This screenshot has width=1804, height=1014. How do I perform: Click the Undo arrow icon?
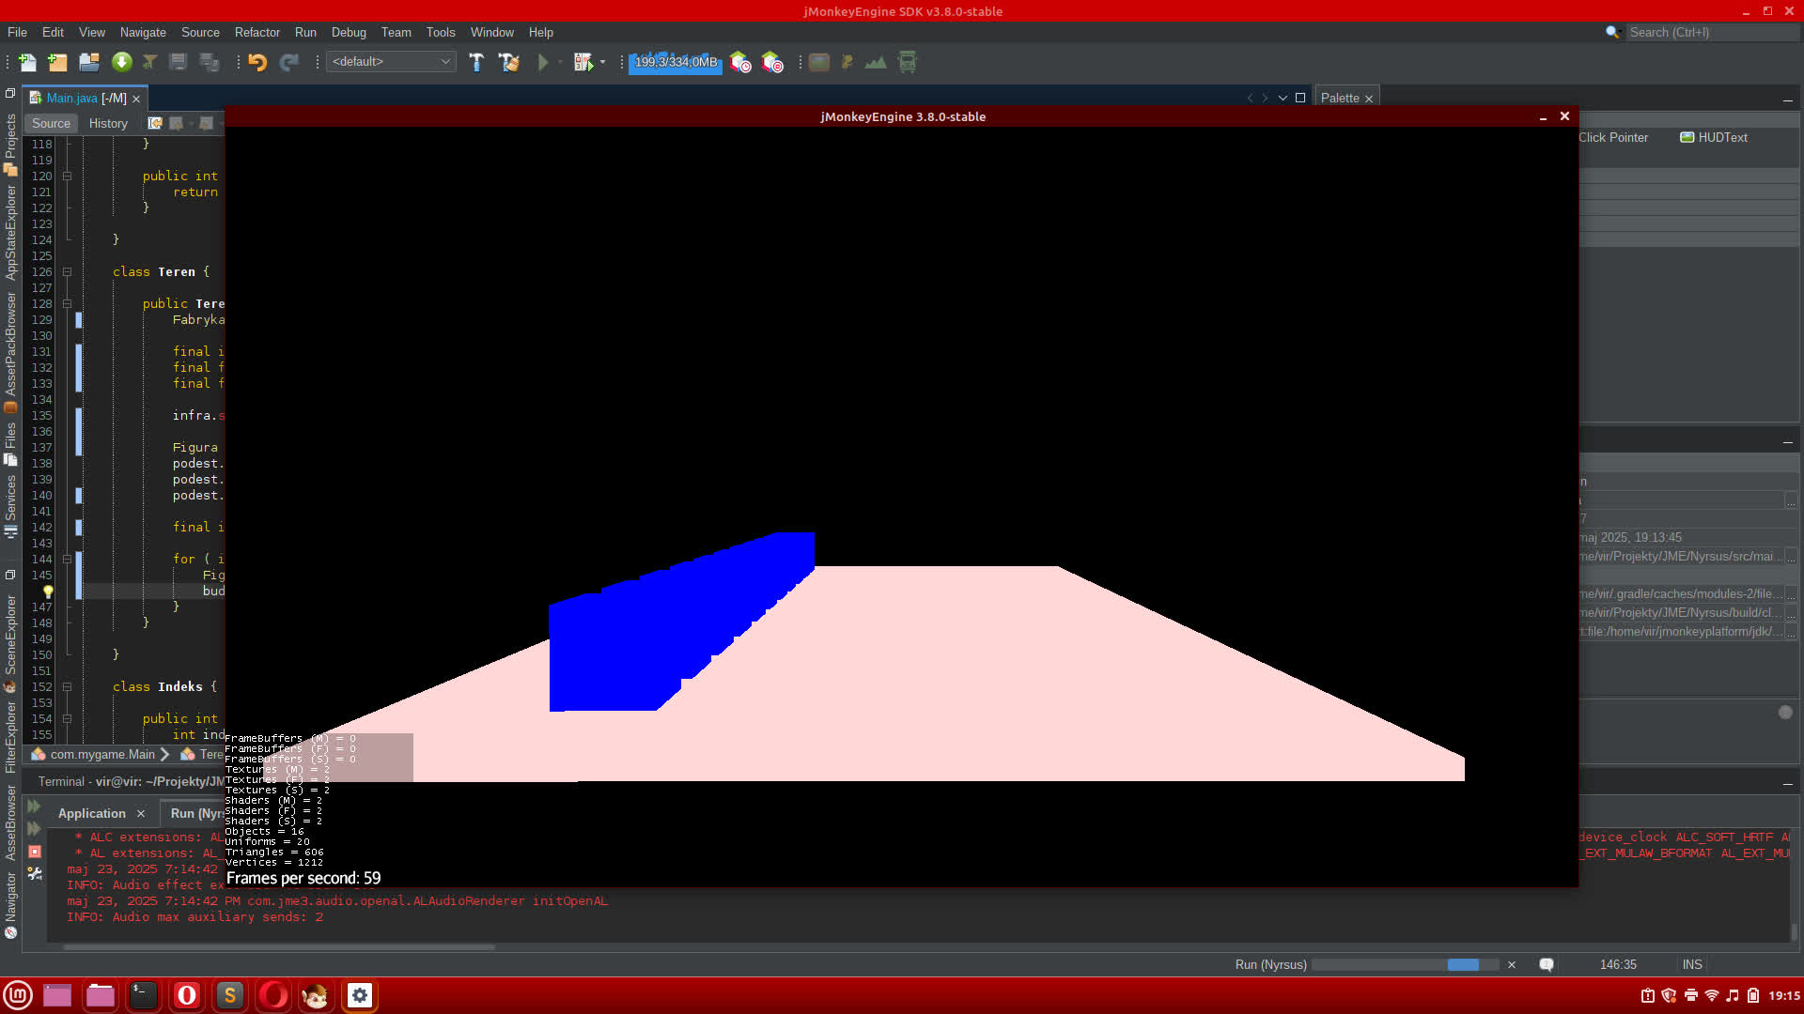coord(257,62)
